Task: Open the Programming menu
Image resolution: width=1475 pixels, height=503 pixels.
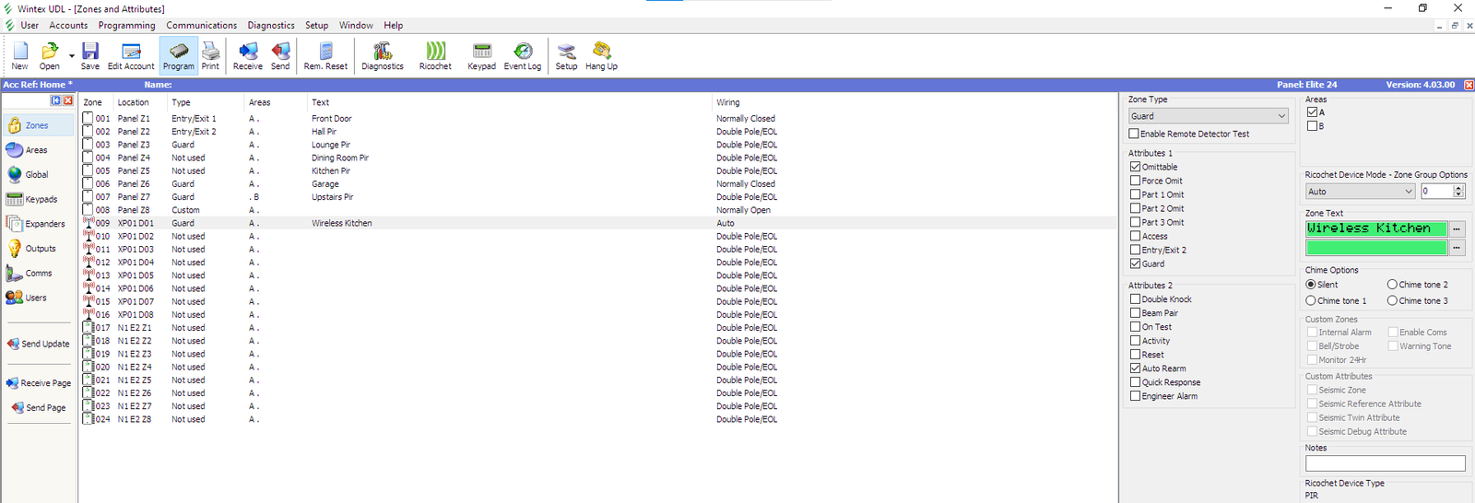Action: click(126, 26)
